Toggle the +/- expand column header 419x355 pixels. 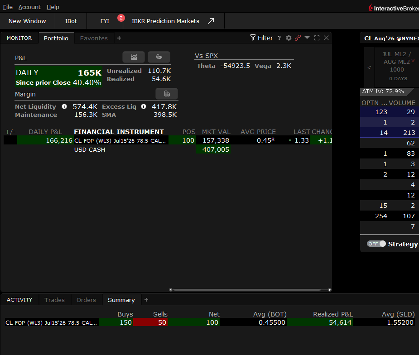pos(10,132)
